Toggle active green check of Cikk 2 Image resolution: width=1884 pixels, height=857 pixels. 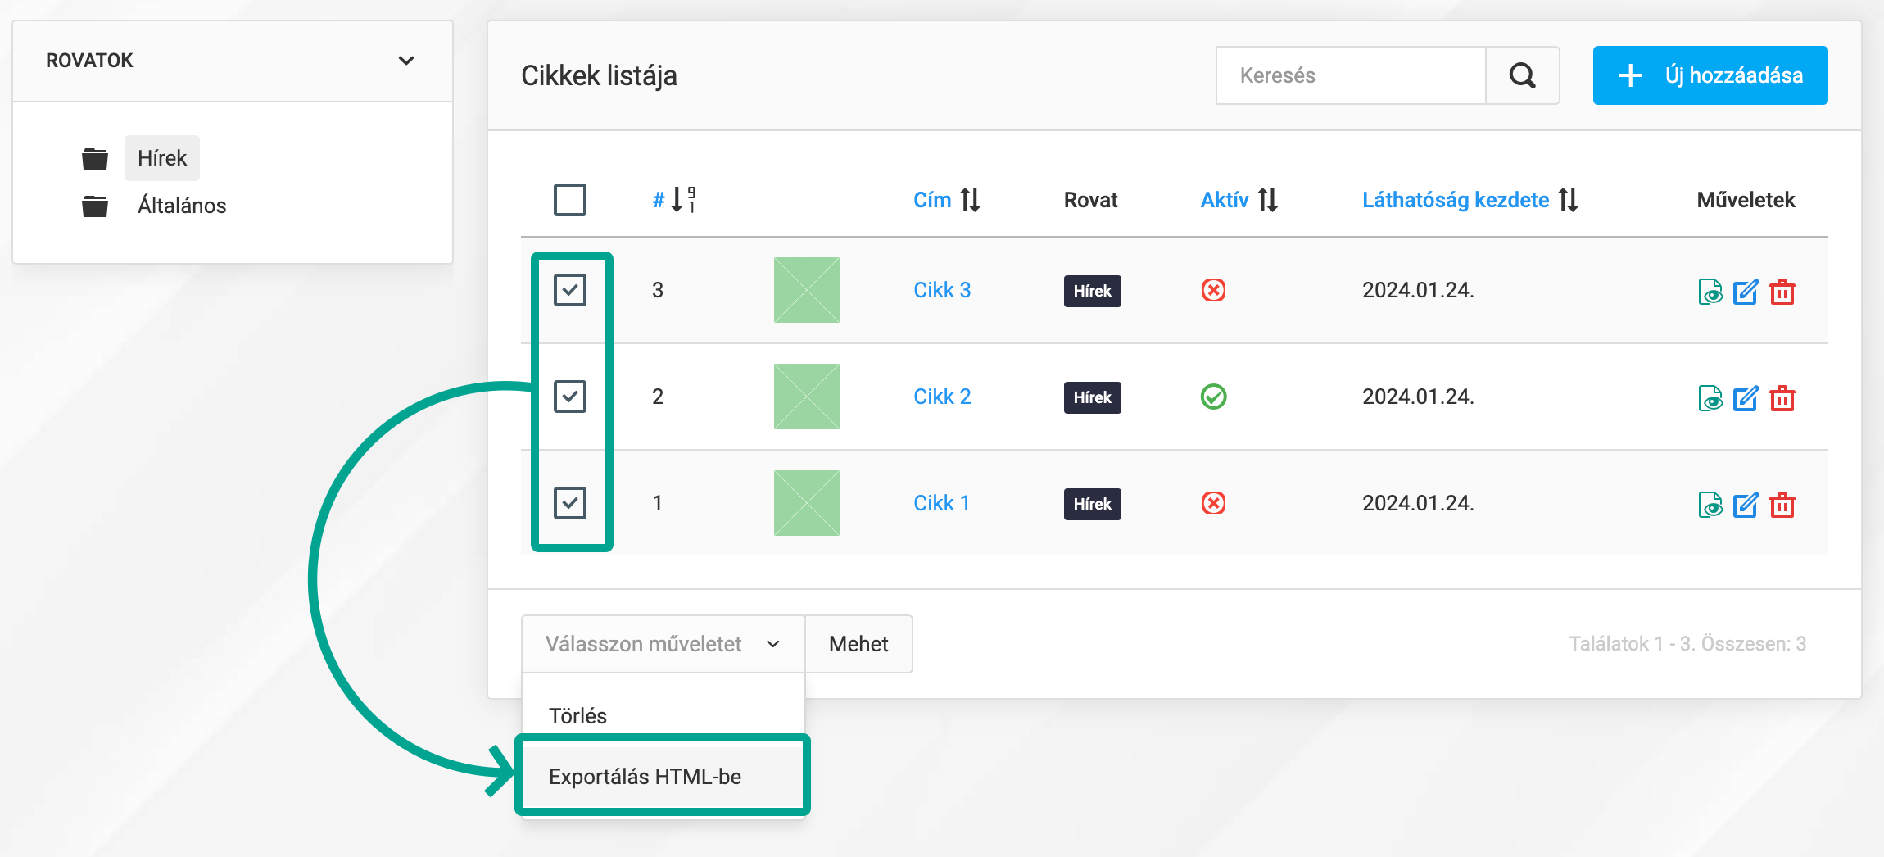1213,397
